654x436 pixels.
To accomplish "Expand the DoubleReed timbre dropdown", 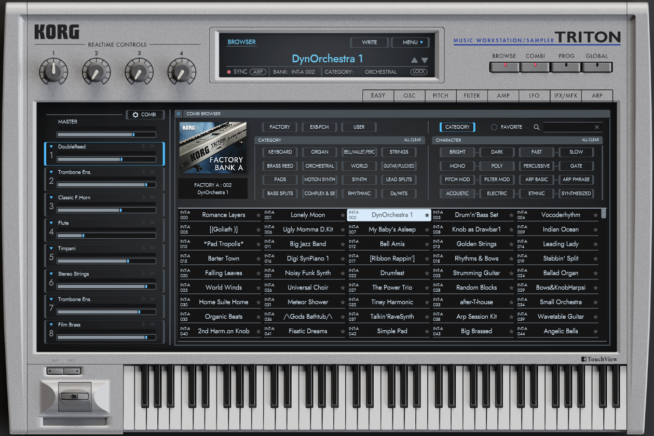I will tap(51, 147).
